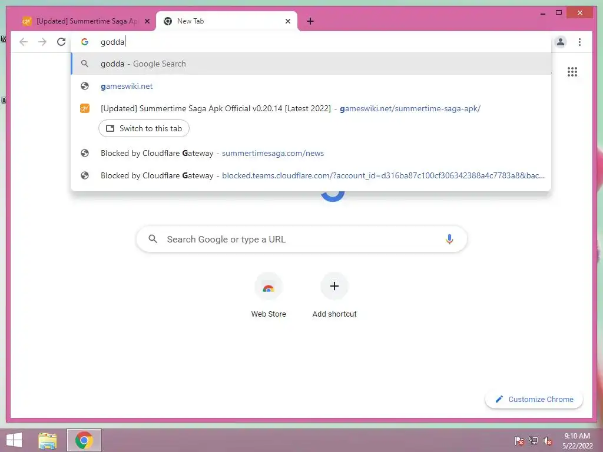Click the search magnifier in the Google search box
This screenshot has height=452, width=603.
[x=153, y=239]
